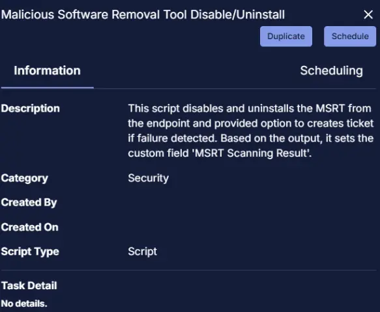Click the Category field label
380x312 pixels.
click(x=25, y=178)
